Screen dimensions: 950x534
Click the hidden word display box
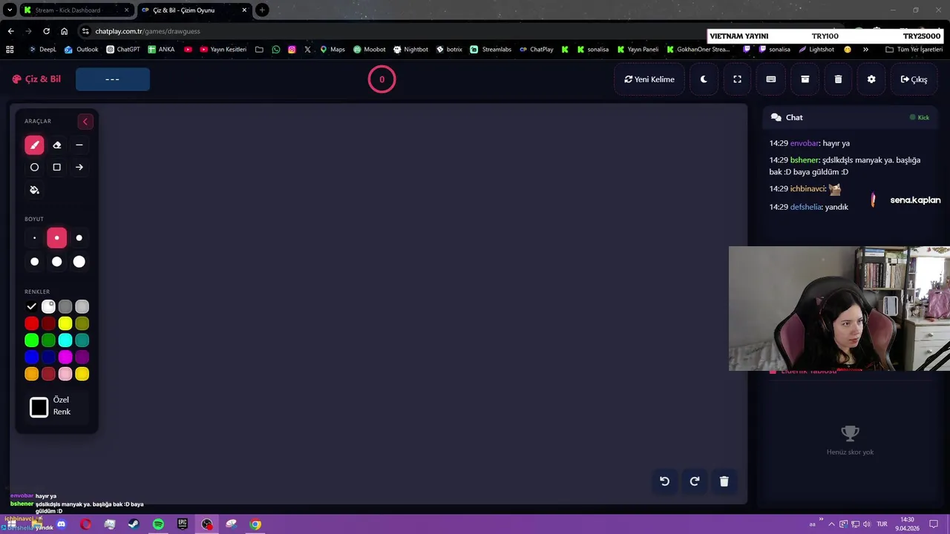point(113,79)
